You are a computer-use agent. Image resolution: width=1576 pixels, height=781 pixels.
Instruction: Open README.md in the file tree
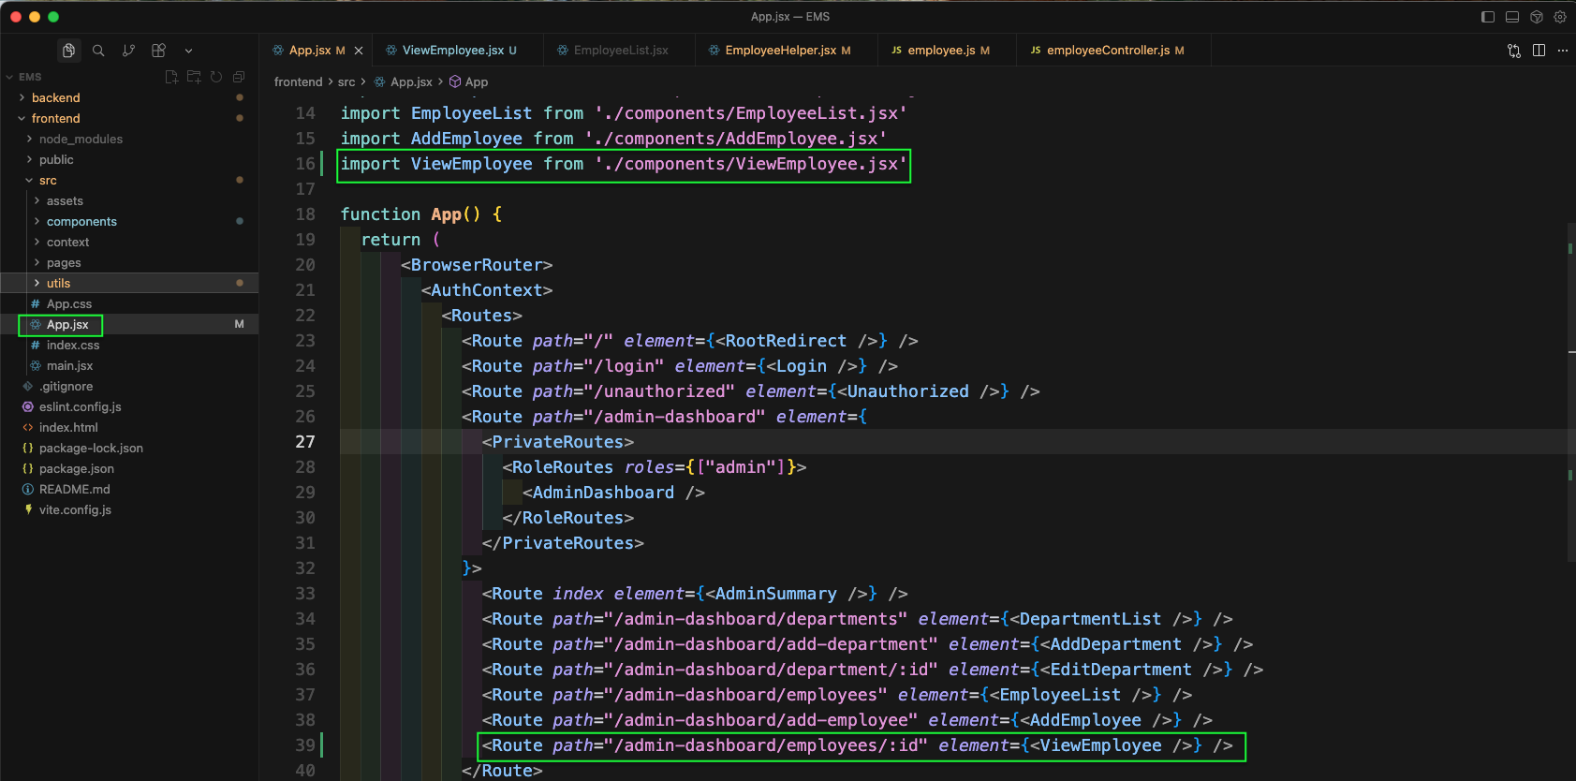point(129,489)
